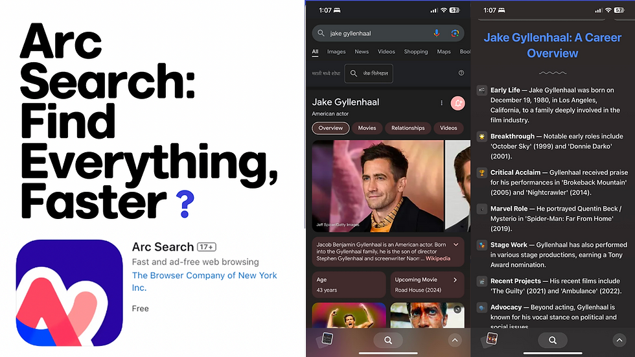
Task: Expand the Wikipedia description chevron
Action: [456, 244]
